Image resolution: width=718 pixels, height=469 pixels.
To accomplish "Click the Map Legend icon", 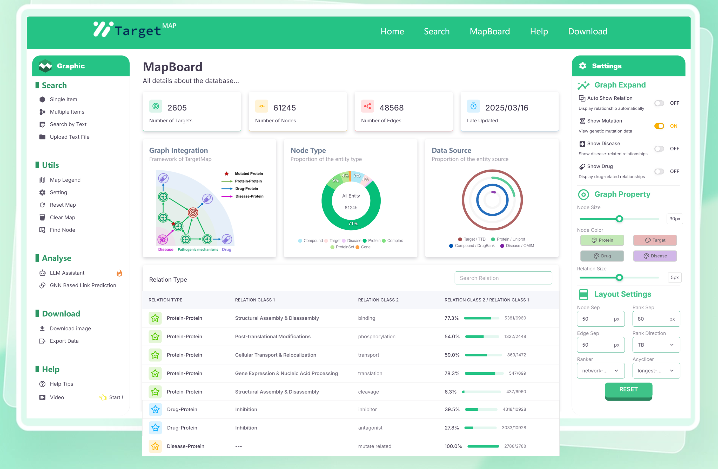I will coord(42,180).
